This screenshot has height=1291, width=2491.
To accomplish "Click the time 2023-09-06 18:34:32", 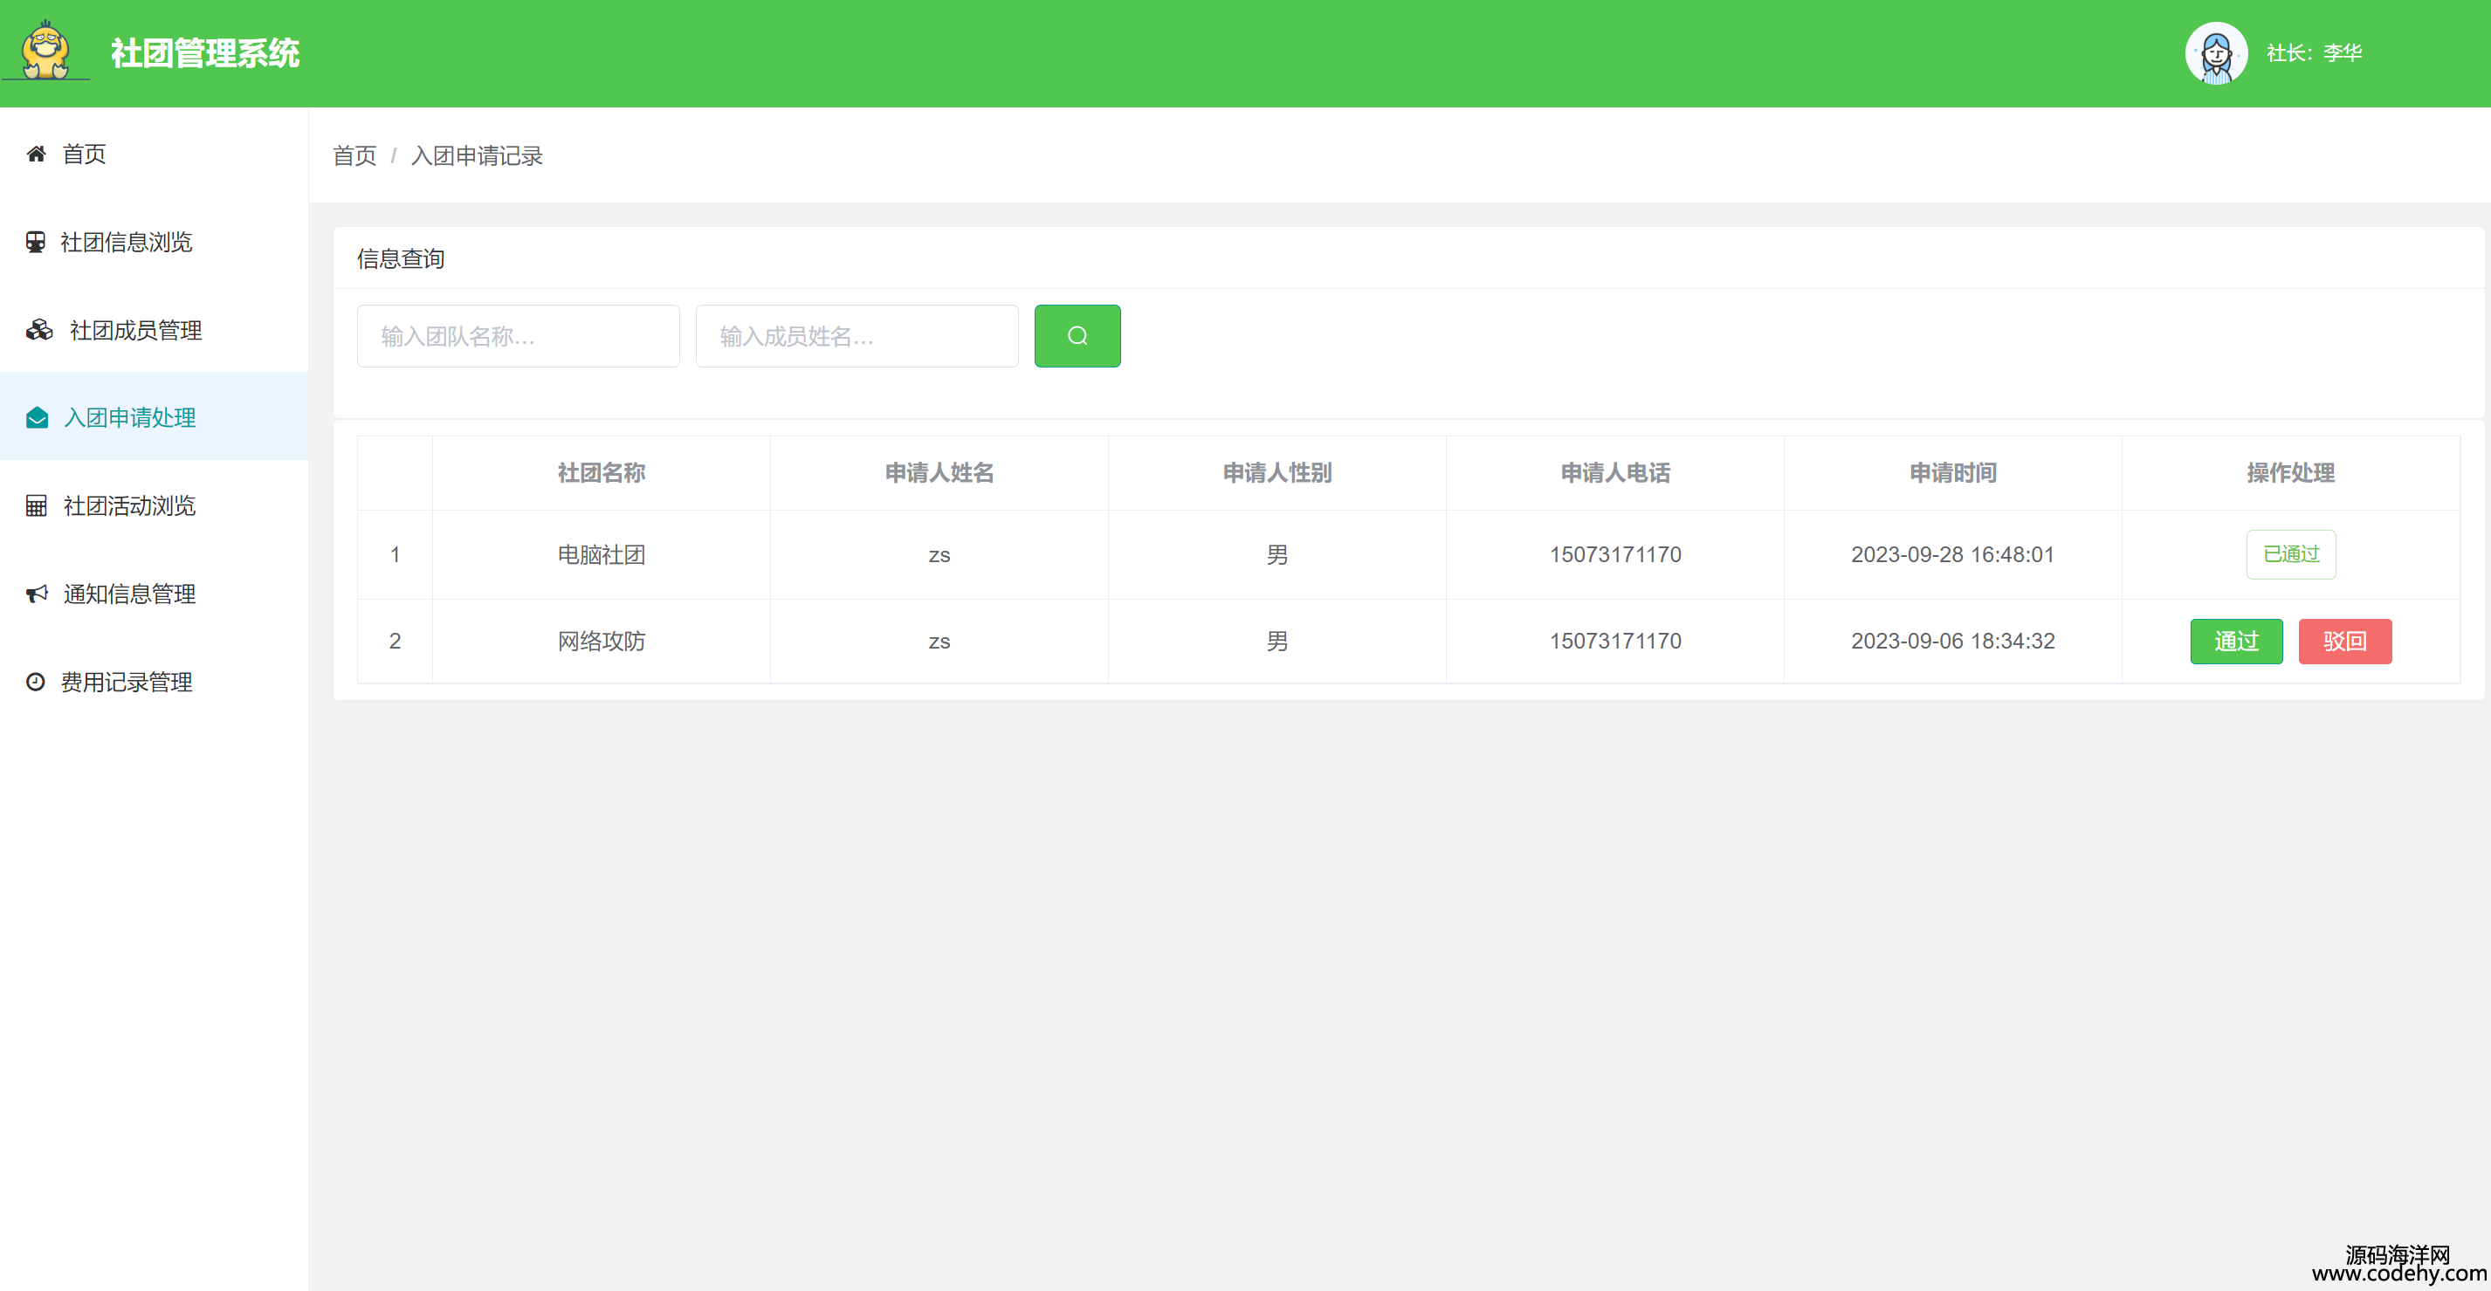I will [1952, 642].
